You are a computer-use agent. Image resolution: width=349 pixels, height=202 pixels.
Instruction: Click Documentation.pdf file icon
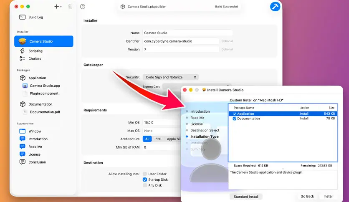click(x=25, y=112)
